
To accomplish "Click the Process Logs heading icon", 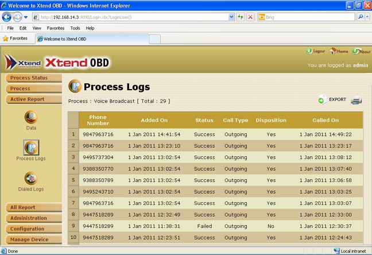I will [x=75, y=86].
